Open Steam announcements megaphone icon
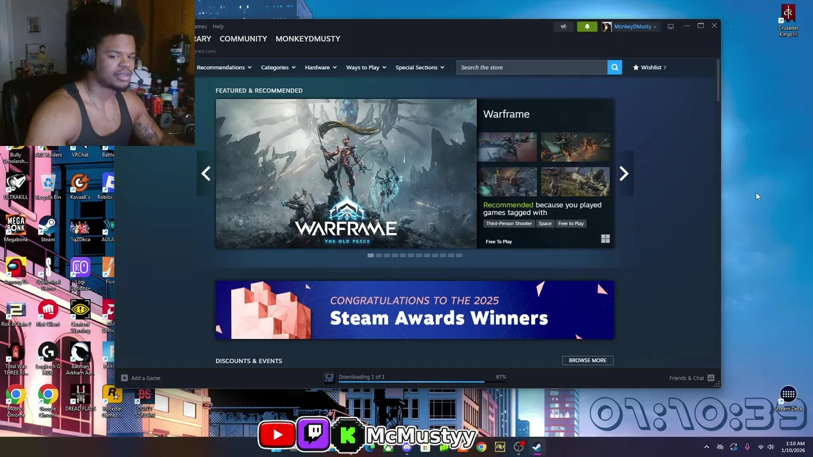Screen dimensions: 813x457 coord(563,27)
